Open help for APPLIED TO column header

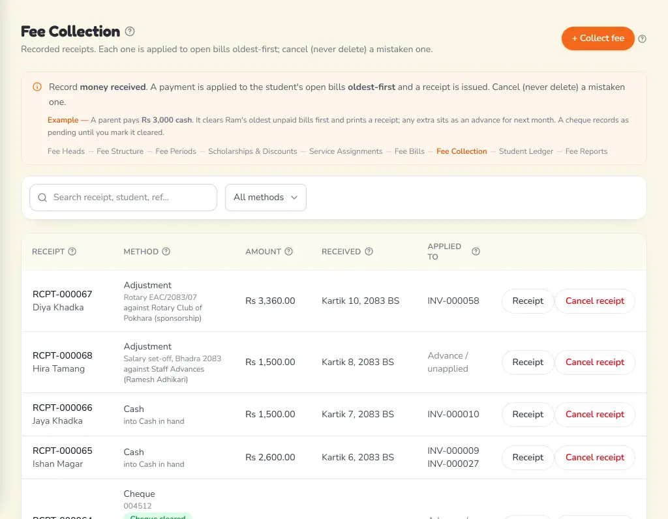476,252
